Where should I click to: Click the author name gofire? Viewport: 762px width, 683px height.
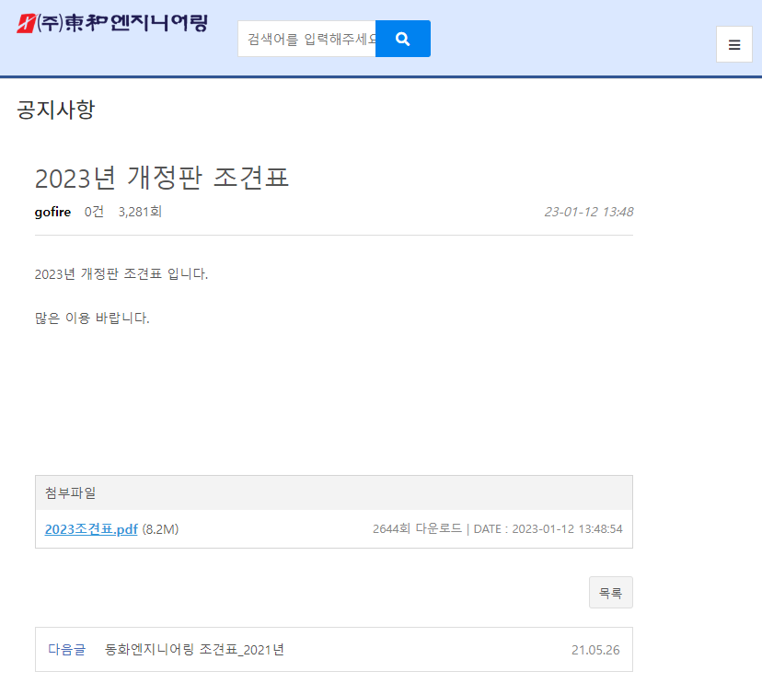(52, 212)
